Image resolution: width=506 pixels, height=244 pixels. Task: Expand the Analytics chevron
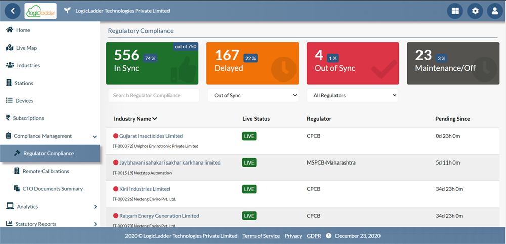tap(95, 206)
